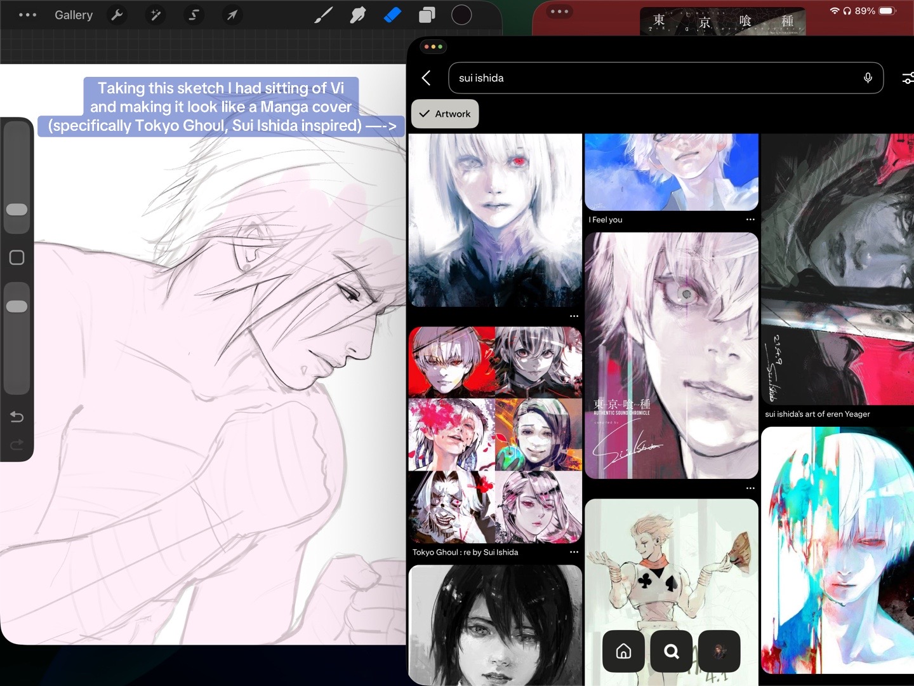Select the Selection S-shaped tool

pyautogui.click(x=194, y=15)
